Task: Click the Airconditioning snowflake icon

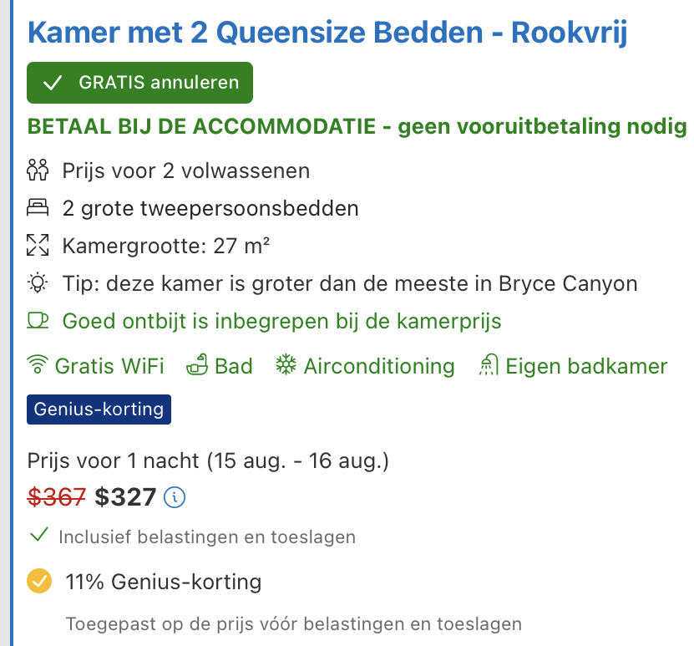Action: (x=286, y=366)
